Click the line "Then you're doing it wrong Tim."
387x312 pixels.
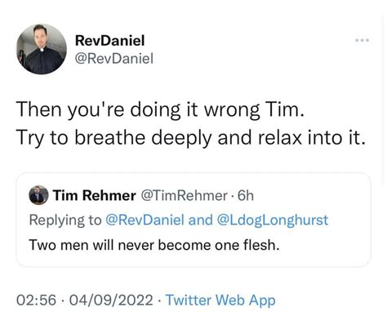tap(160, 109)
